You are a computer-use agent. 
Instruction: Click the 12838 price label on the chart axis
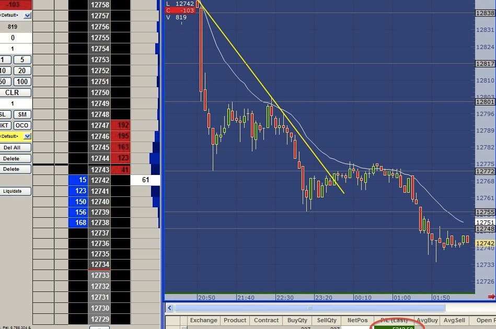pyautogui.click(x=485, y=13)
